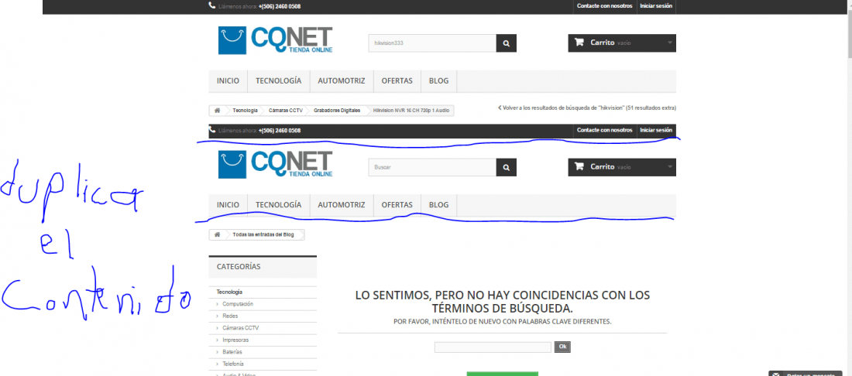The height and width of the screenshot is (376, 852).
Task: Click Contacte con nosotros in duplicated bar
Action: coord(605,130)
